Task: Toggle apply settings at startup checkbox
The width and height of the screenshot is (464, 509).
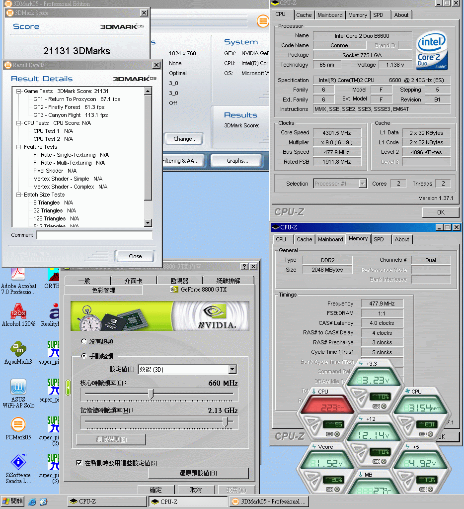Action: (x=79, y=463)
